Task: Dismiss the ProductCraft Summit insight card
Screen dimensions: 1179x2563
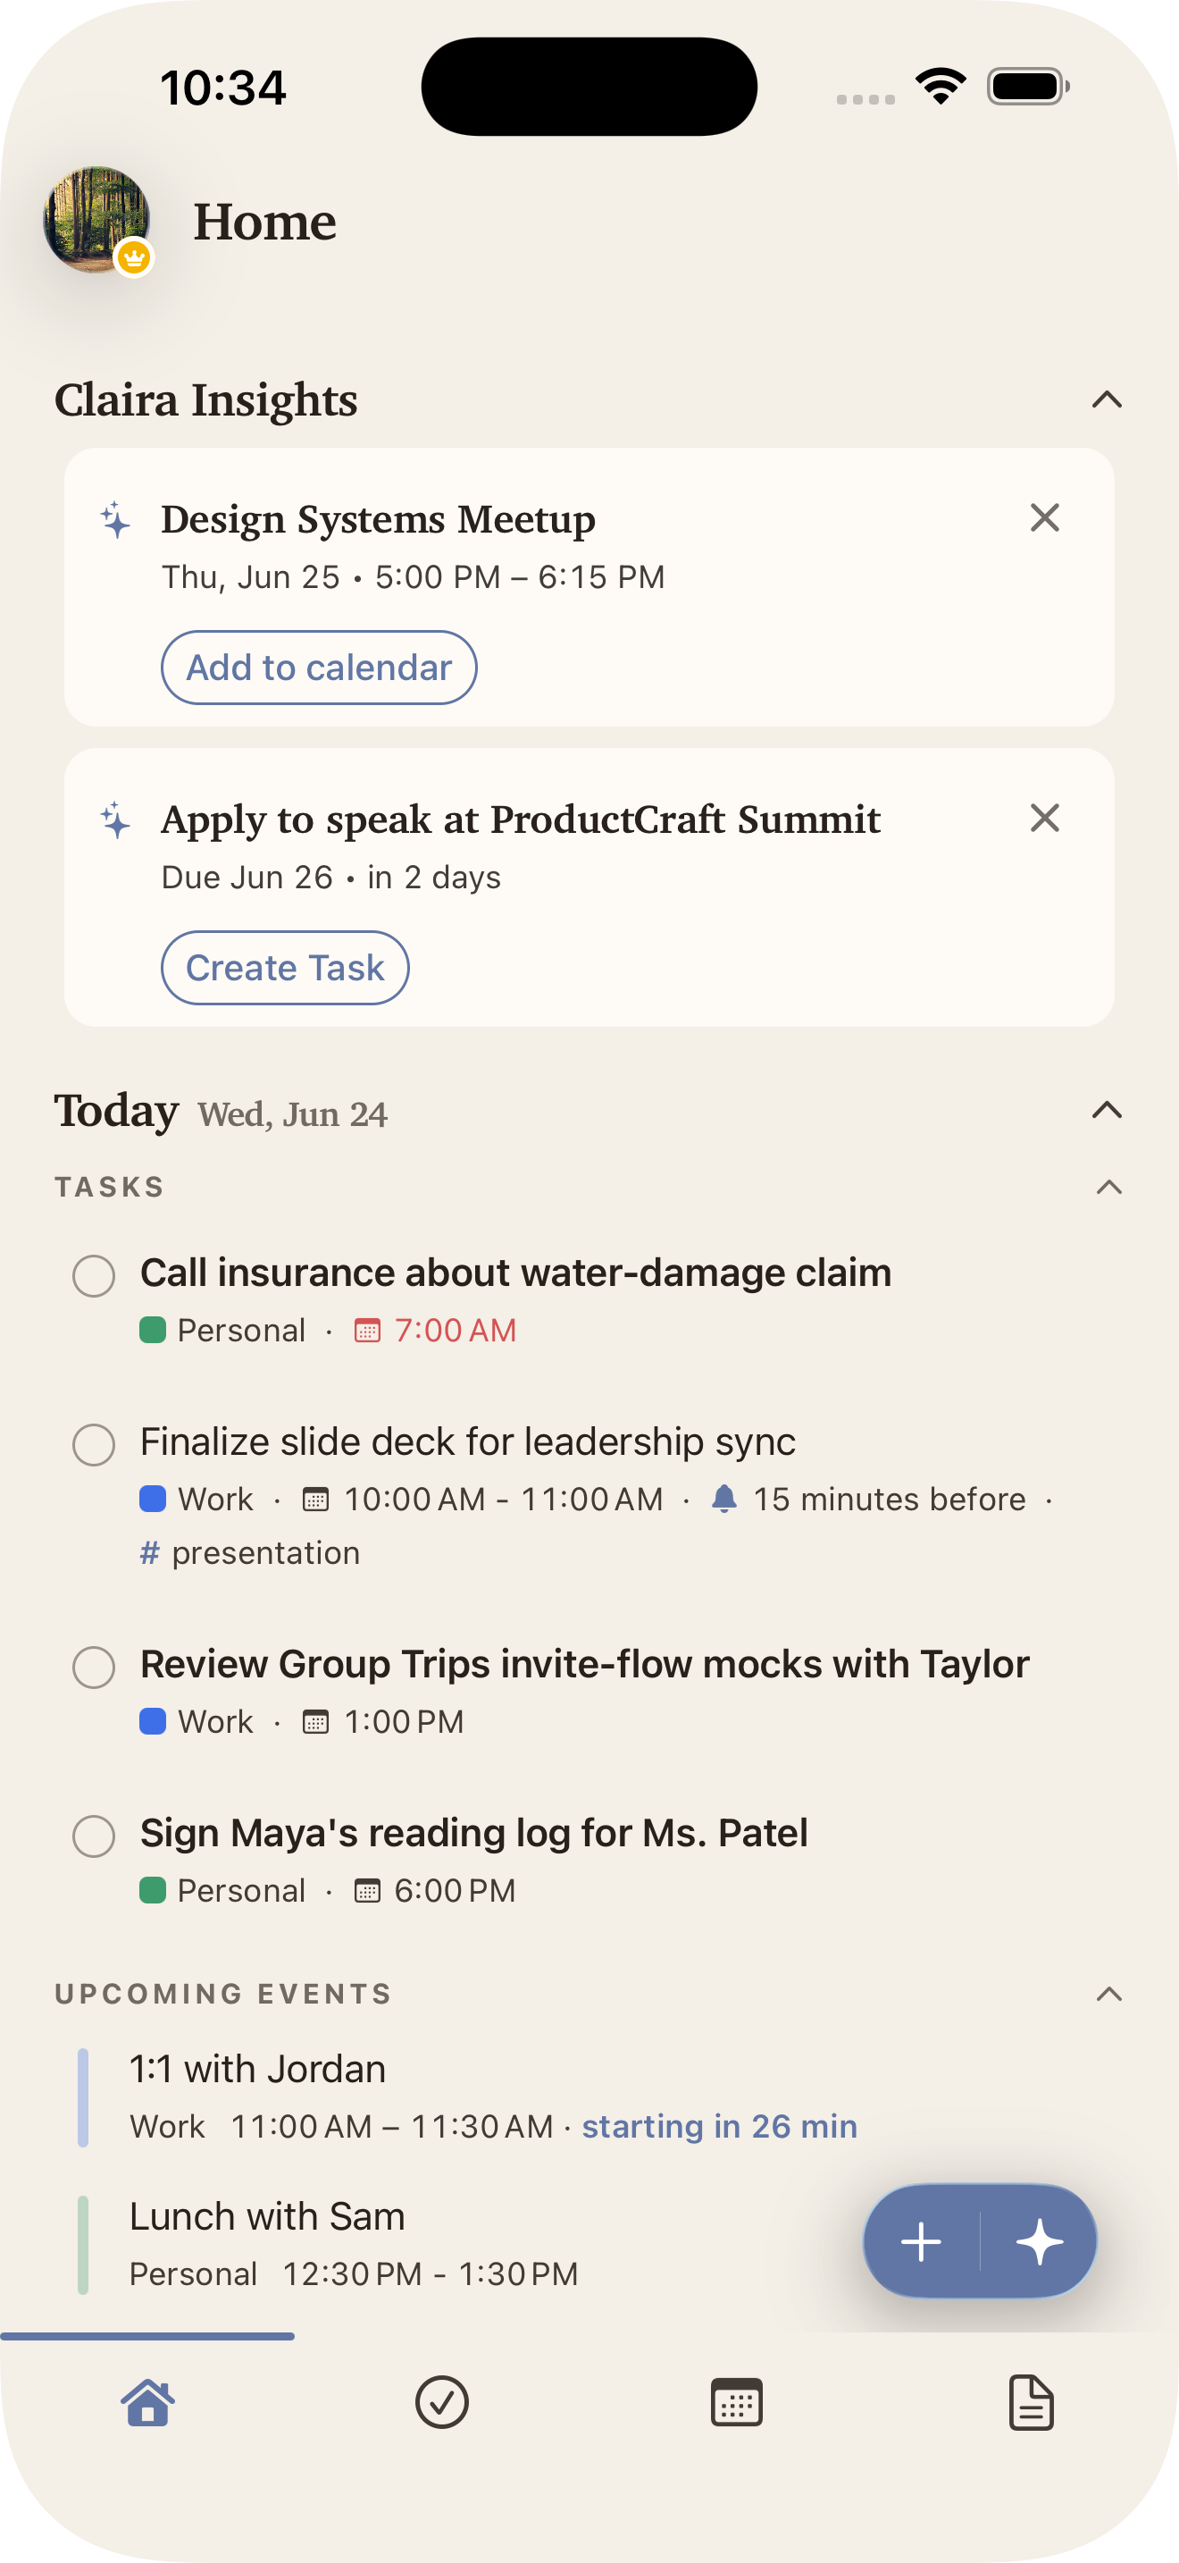Action: click(1045, 818)
